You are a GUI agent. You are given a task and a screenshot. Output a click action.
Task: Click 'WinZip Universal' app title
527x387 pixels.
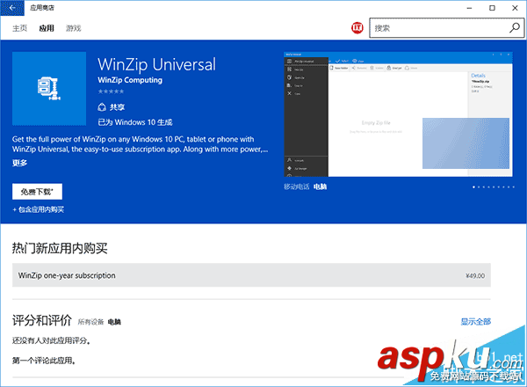click(156, 64)
